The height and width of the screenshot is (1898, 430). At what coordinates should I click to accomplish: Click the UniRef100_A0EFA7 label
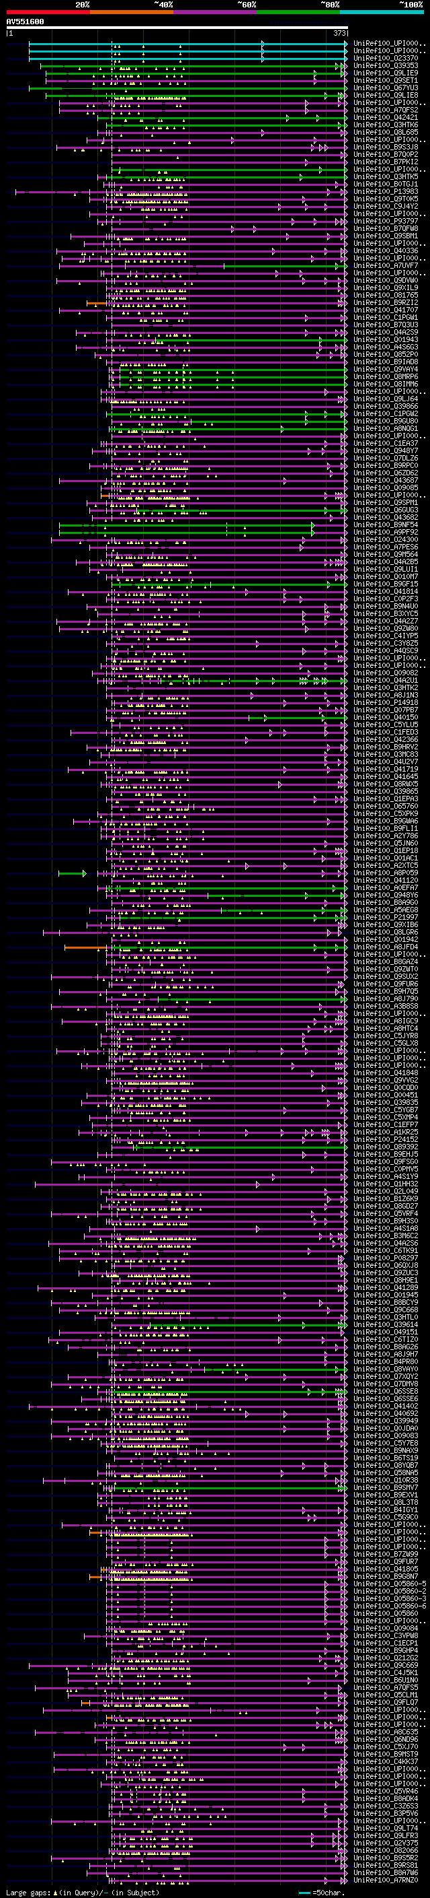click(386, 888)
